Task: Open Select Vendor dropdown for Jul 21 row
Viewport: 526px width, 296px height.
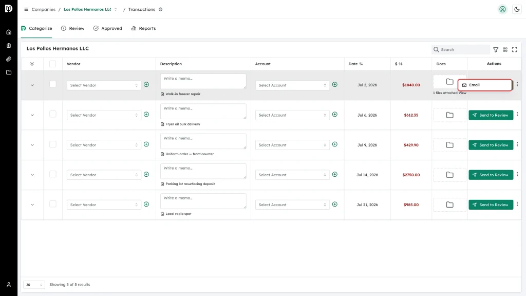Action: point(104,205)
